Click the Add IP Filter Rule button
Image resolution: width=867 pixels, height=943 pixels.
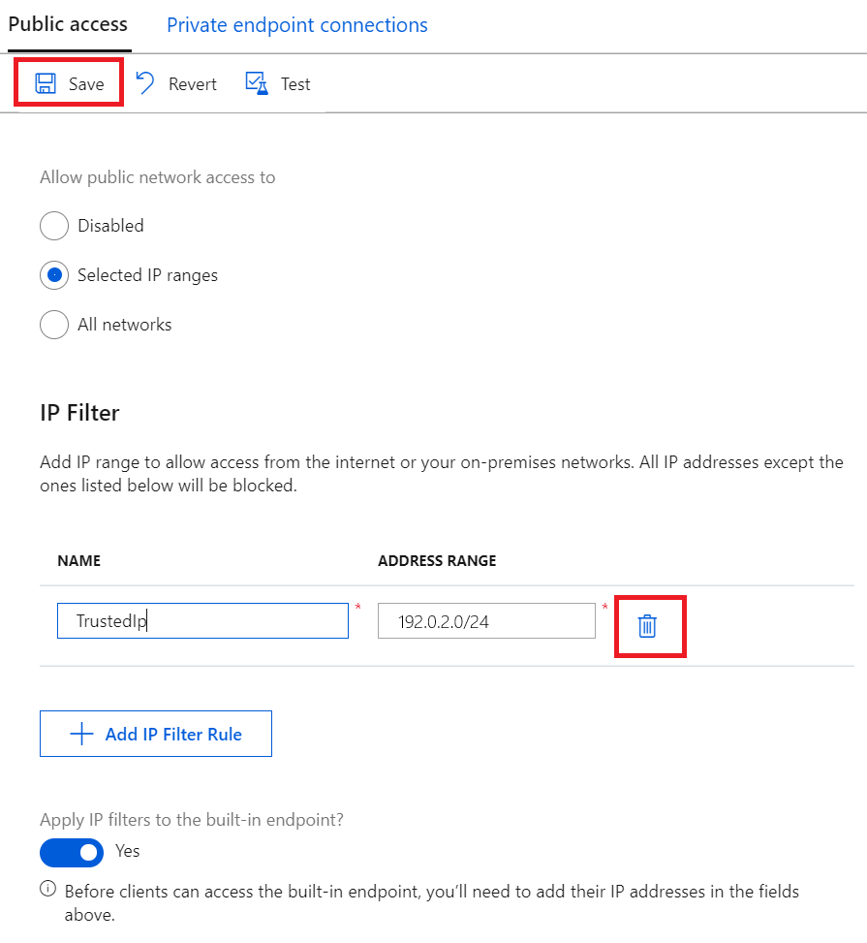click(155, 734)
